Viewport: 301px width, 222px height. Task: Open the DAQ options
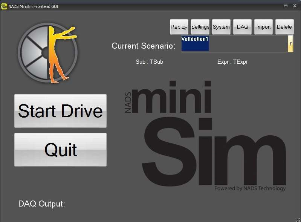click(242, 27)
